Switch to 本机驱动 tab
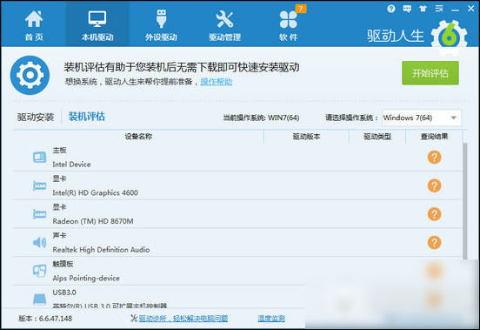Viewport: 480px width, 330px height. tap(97, 25)
